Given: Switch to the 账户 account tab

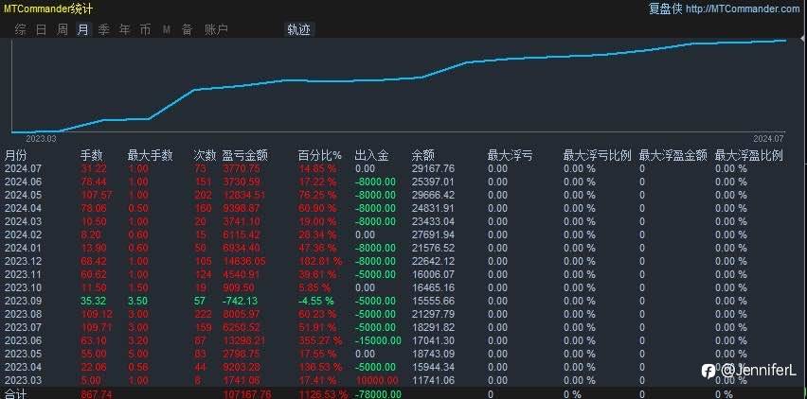Looking at the screenshot, I should pos(216,30).
